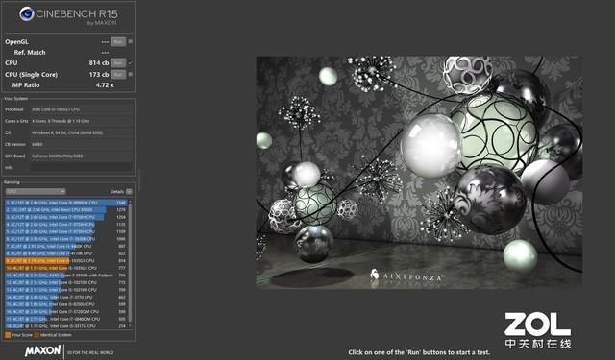Click the Info text field
Screen dimensions: 615x360
tap(82, 167)
